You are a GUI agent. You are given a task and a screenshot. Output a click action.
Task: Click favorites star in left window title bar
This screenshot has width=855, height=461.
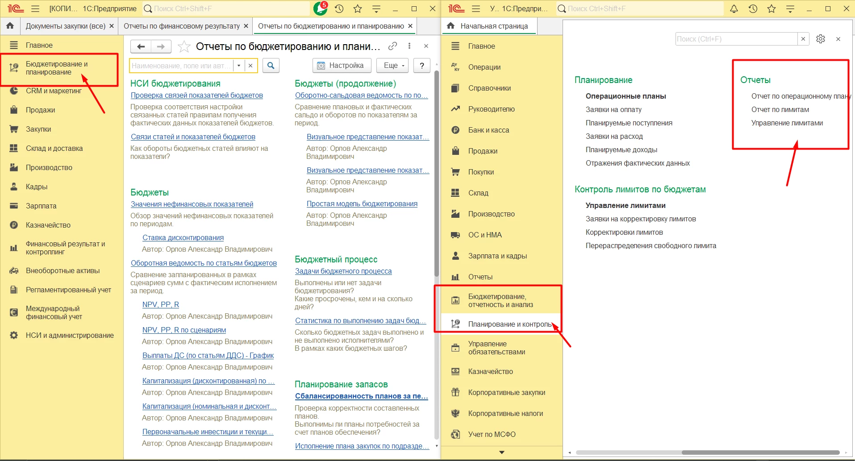pos(358,8)
